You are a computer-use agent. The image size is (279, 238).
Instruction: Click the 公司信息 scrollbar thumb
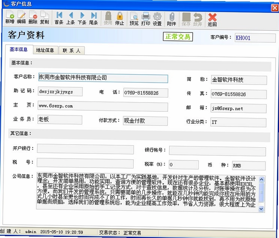click(261, 192)
